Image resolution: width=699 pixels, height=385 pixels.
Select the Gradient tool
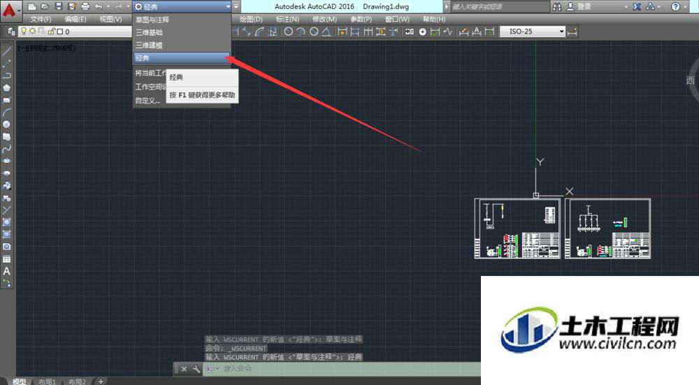7,234
